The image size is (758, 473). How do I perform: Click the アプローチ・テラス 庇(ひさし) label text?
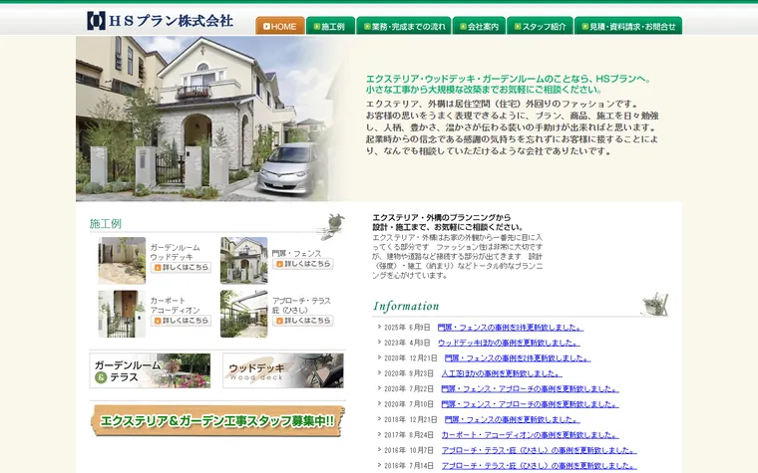(301, 306)
